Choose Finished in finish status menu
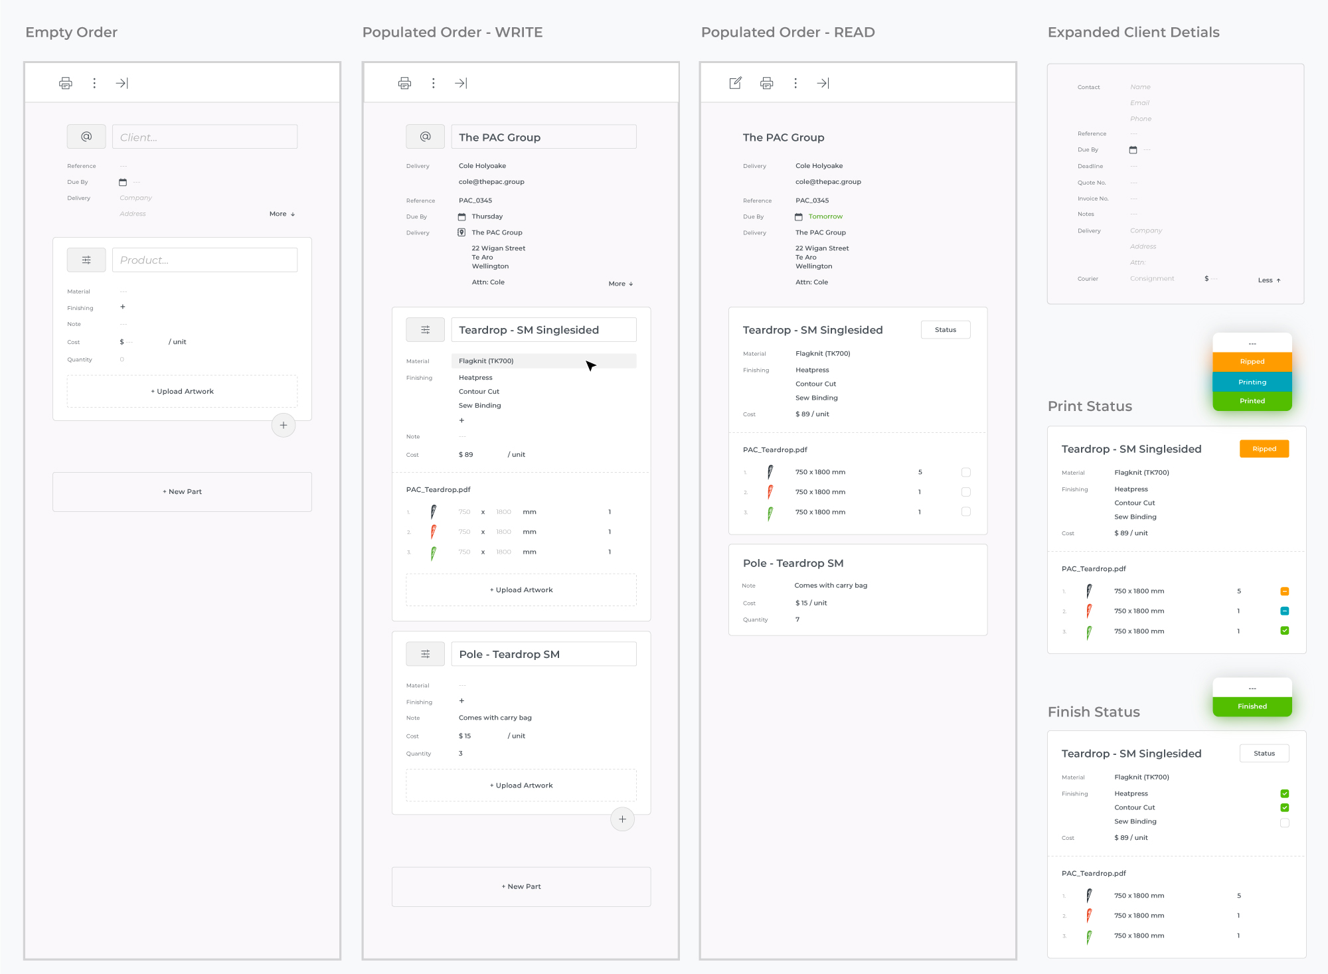Viewport: 1328px width, 974px height. coord(1252,706)
